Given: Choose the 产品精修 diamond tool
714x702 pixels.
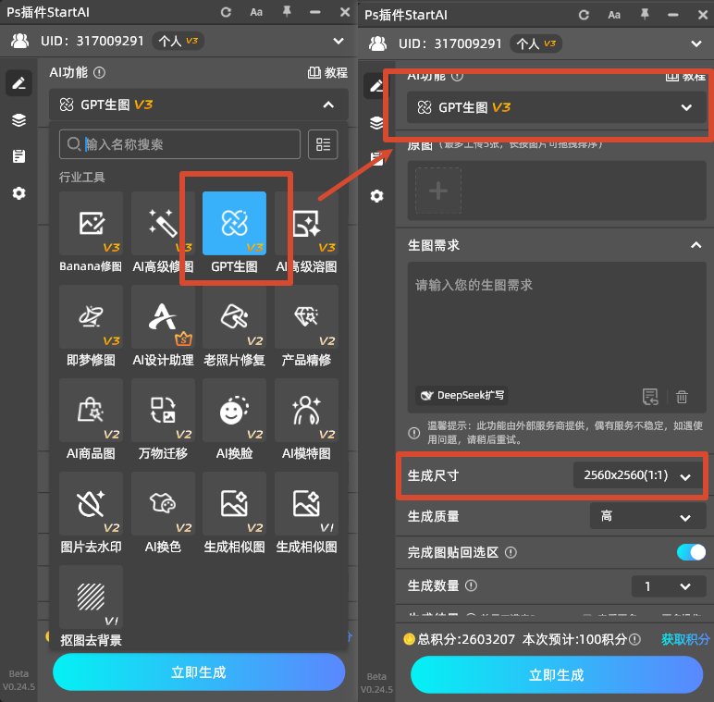Looking at the screenshot, I should 306,317.
